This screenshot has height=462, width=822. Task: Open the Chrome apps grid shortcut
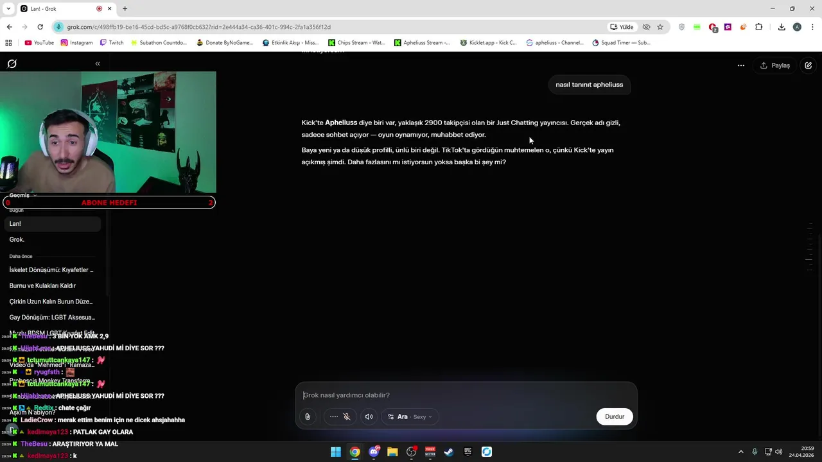point(8,43)
